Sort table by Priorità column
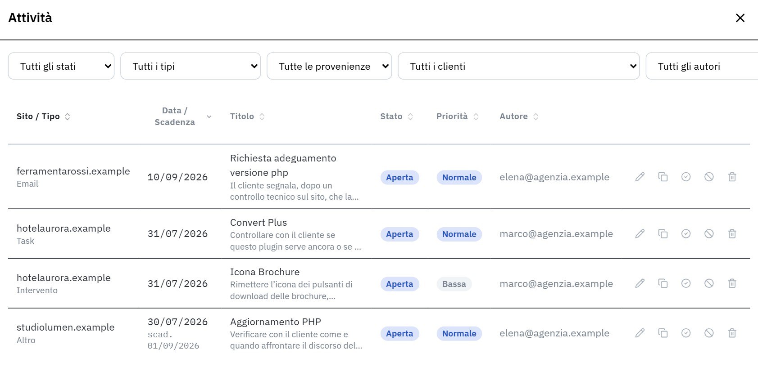 tap(457, 116)
